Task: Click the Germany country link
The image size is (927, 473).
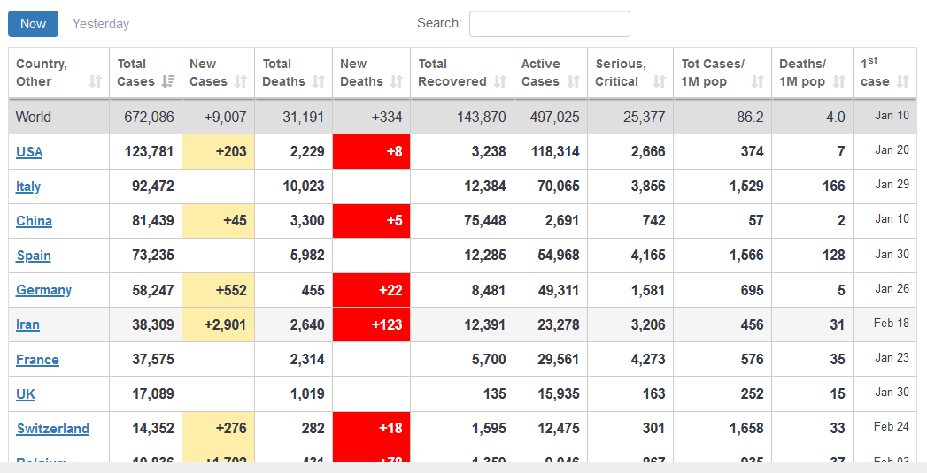Action: click(43, 290)
